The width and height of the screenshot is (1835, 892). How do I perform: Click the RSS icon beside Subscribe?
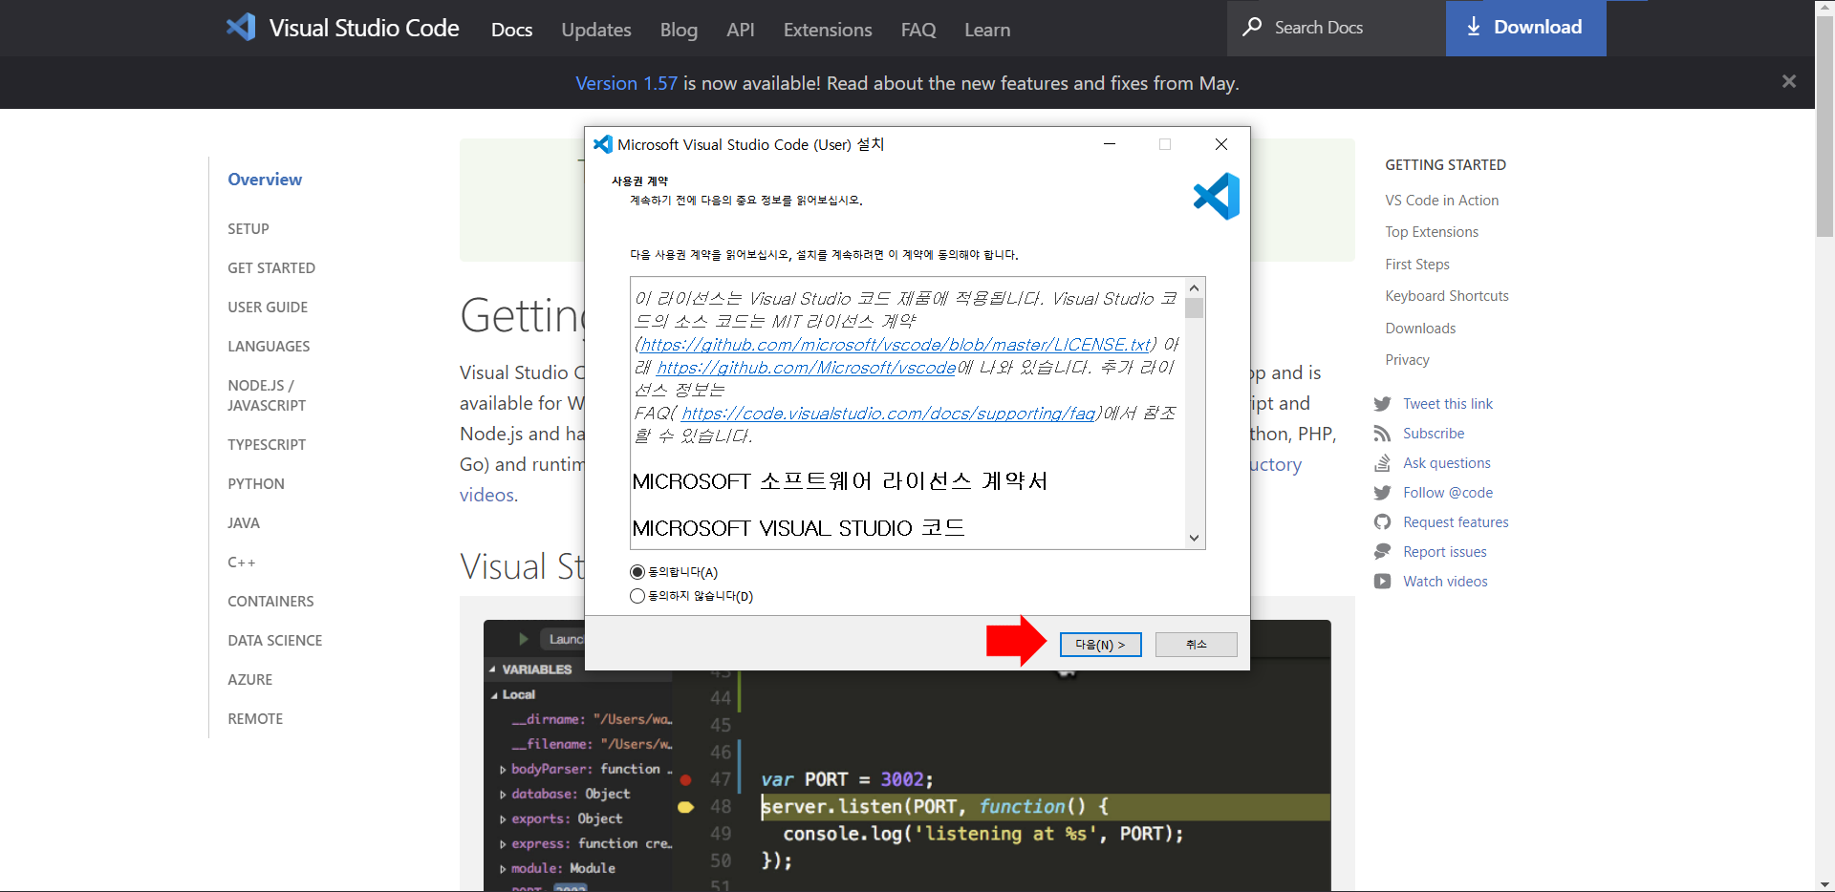pyautogui.click(x=1382, y=434)
